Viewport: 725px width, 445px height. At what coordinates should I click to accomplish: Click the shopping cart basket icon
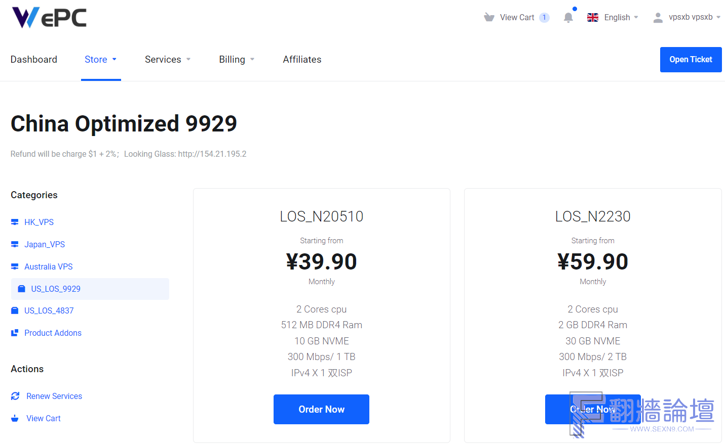coord(489,17)
